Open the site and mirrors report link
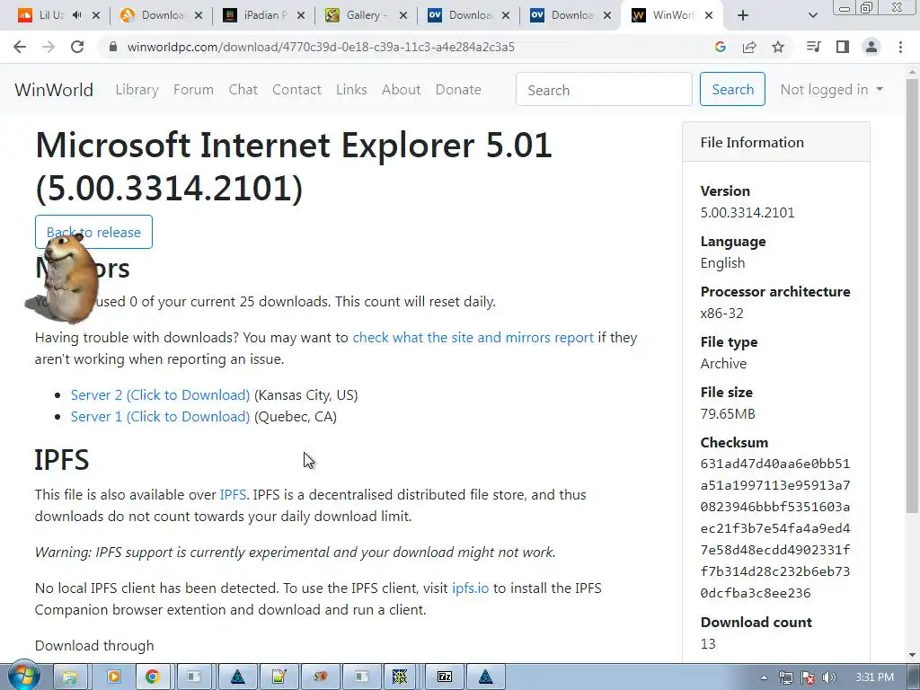Image resolution: width=920 pixels, height=690 pixels. 473,338
